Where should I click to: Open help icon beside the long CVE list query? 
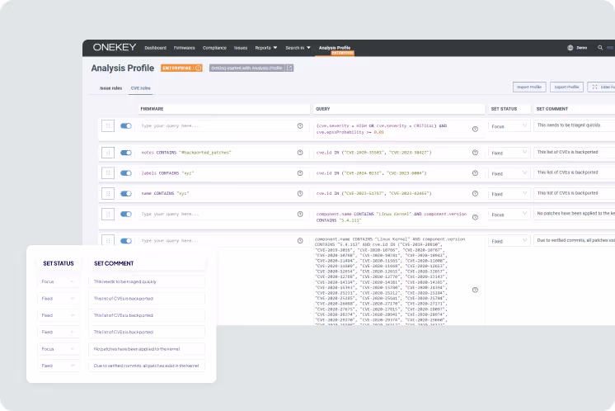point(475,291)
